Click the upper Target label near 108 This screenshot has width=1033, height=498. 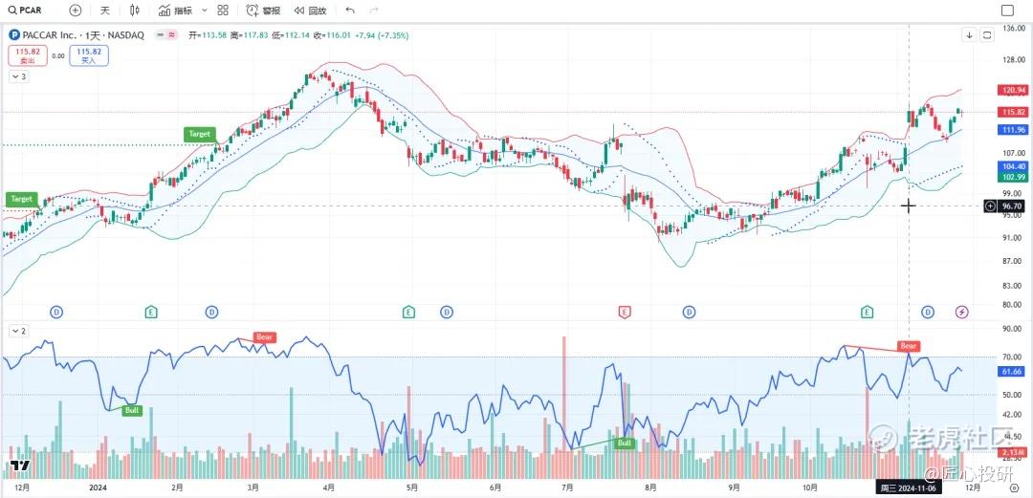tap(200, 134)
